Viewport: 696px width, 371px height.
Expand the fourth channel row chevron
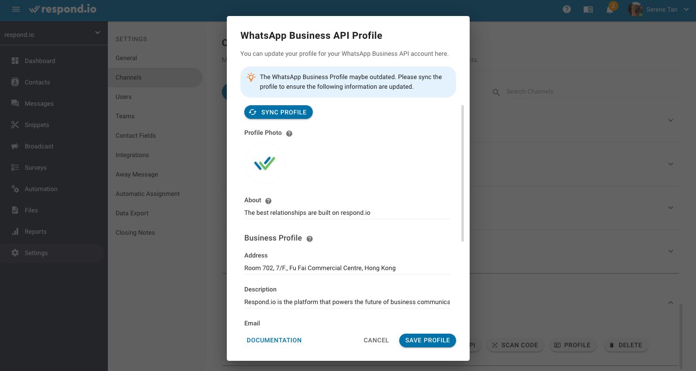tap(671, 251)
